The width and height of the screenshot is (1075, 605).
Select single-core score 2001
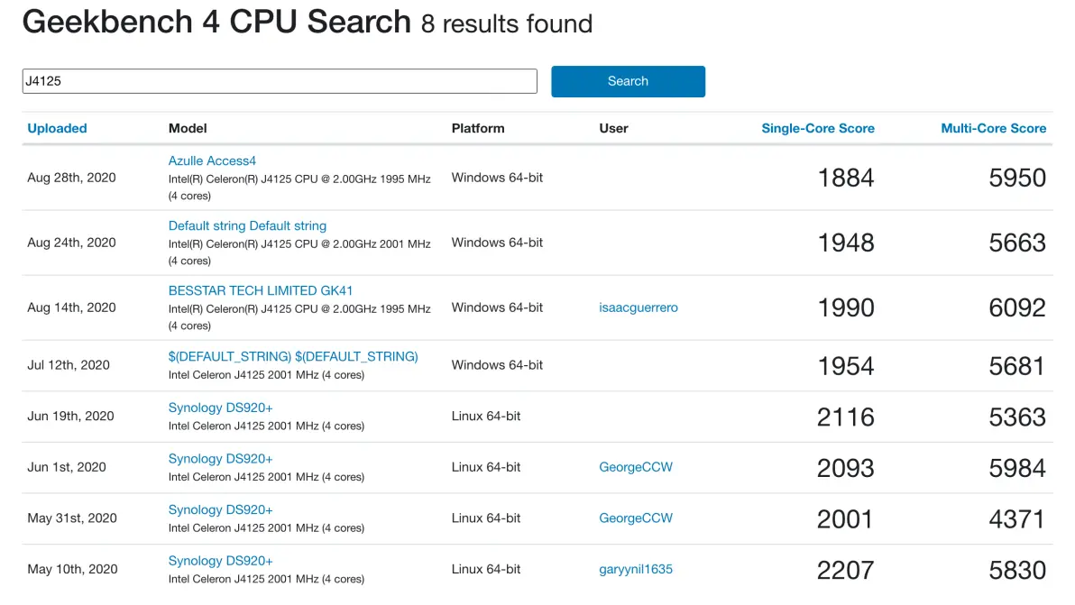tap(845, 519)
